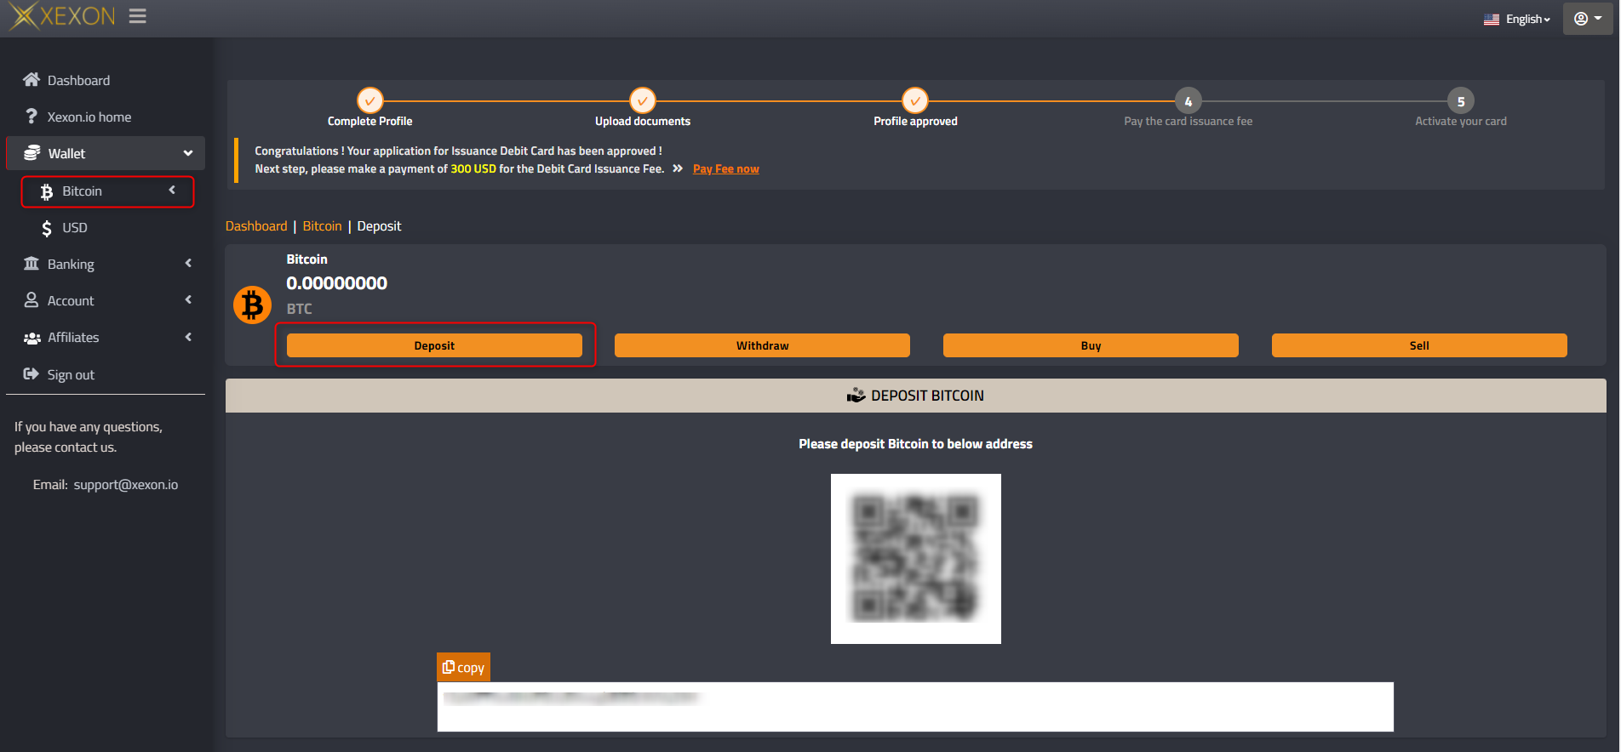Click the Dashboard home icon
The image size is (1621, 752).
pyautogui.click(x=32, y=80)
